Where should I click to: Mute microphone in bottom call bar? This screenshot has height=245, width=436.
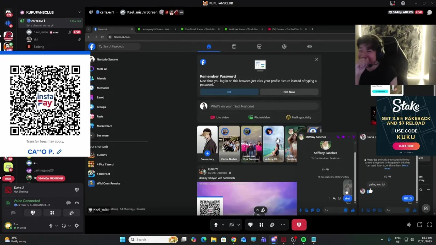point(216,225)
